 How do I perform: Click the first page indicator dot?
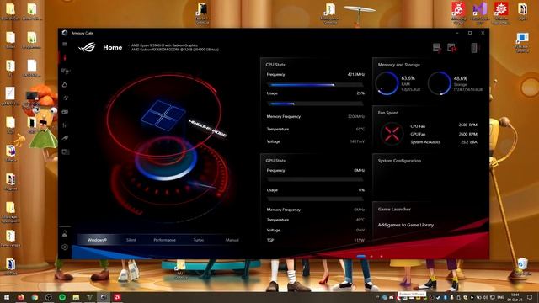pyautogui.click(x=361, y=256)
